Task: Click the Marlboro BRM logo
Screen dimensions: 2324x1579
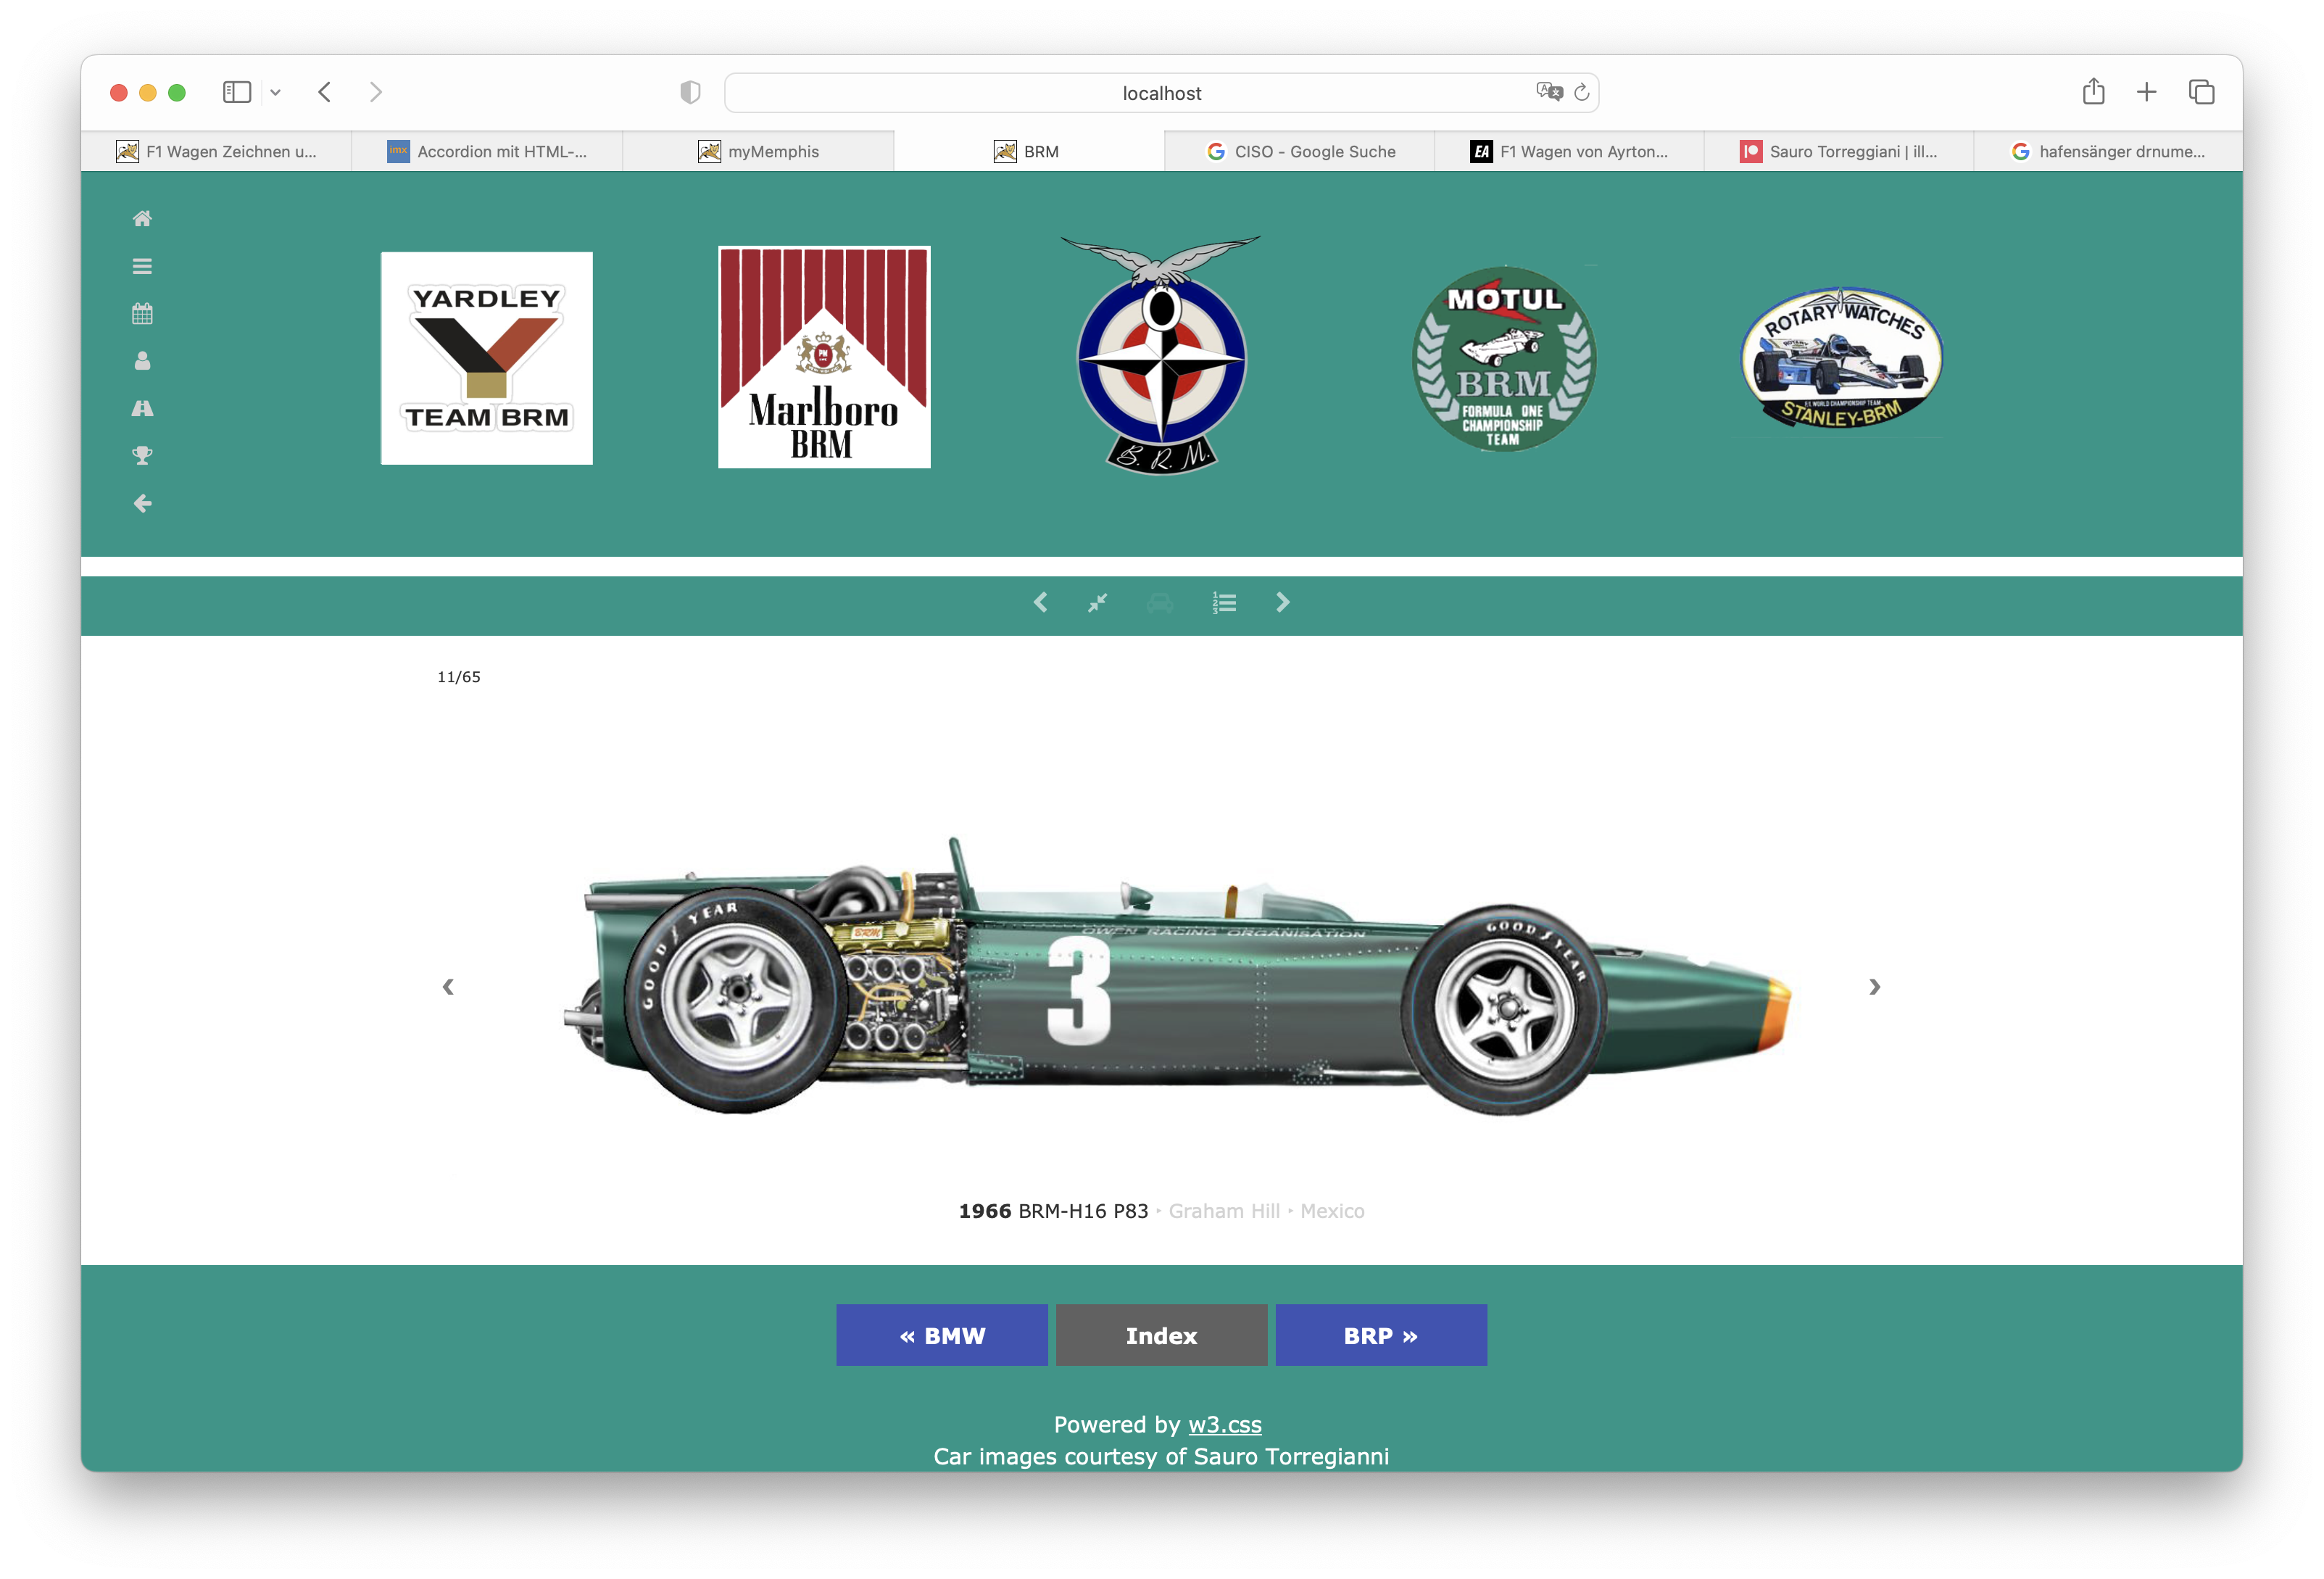Action: (824, 357)
